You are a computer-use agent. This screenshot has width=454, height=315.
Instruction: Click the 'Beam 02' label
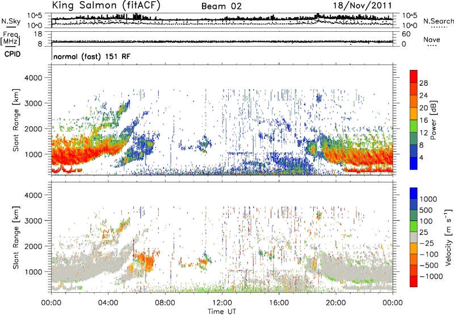tap(221, 6)
